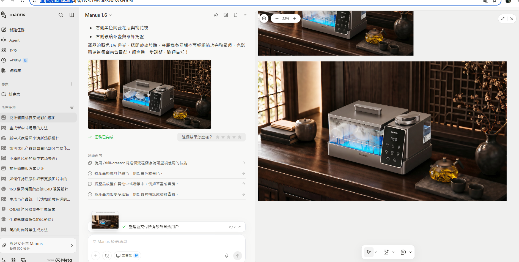
Task: Activate the comment tool in canvas toolbar
Action: [403, 252]
